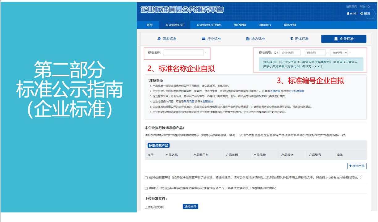Click the 操作 column header
The width and height of the screenshot is (378, 222).
340,155
